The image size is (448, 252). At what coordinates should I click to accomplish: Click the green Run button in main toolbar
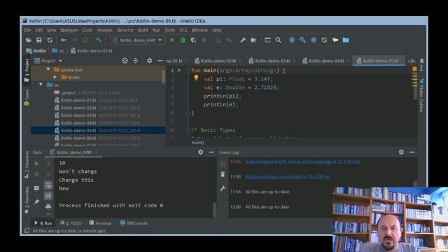coord(172,41)
